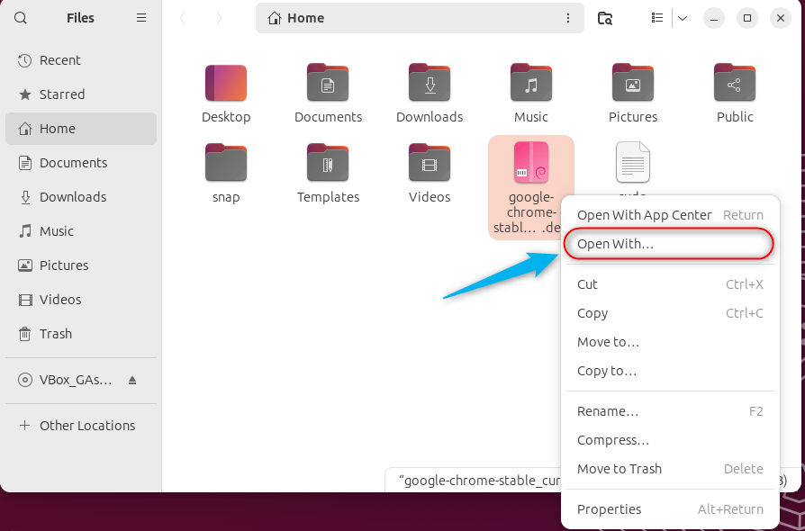Screen dimensions: 805x531
Task: Open Pictures in the sidebar
Action: coord(81,265)
